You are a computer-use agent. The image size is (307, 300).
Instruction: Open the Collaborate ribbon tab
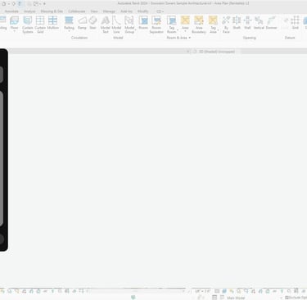click(x=77, y=11)
